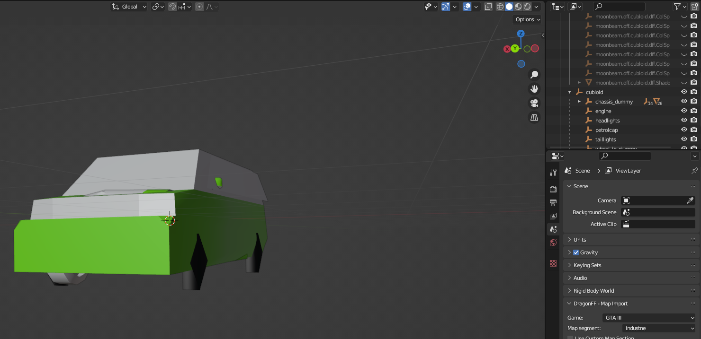Open the Game dropdown showing GTA III
The height and width of the screenshot is (339, 701).
click(648, 318)
